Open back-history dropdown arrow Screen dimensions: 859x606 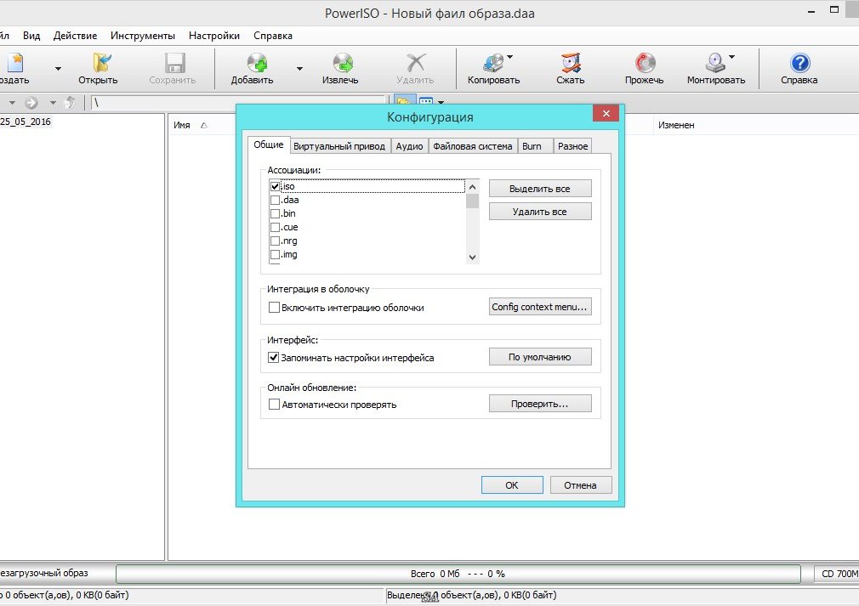(x=12, y=102)
